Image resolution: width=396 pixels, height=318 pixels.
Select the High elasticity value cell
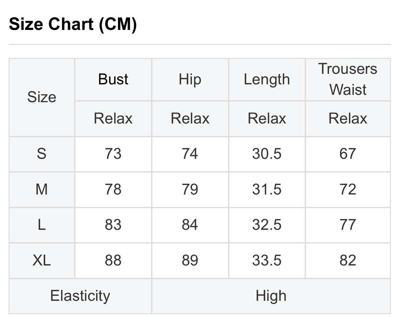coord(271,296)
